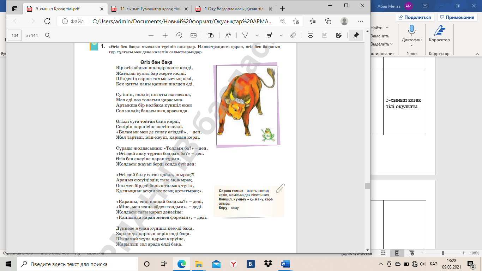This screenshot has width=482, height=271.
Task: Open Примечания in the Word window
Action: pos(457,17)
